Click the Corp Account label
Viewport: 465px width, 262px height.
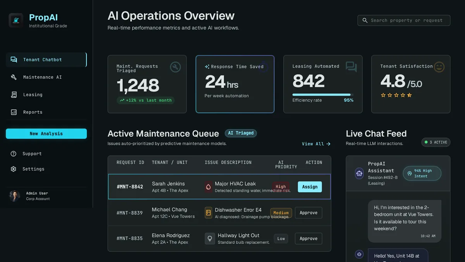point(38,199)
